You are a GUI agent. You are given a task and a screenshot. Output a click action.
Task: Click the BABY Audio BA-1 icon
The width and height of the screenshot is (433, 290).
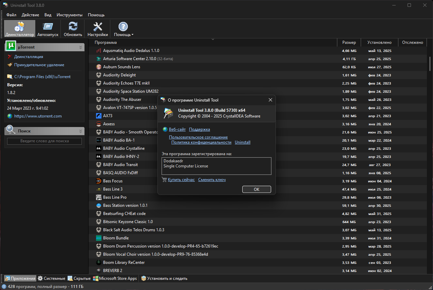[99, 140]
